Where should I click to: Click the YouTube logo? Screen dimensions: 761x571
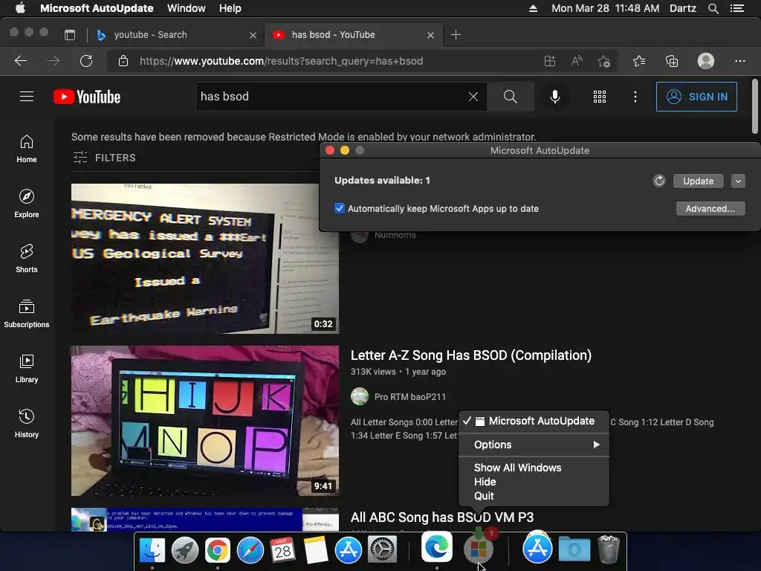tap(87, 97)
